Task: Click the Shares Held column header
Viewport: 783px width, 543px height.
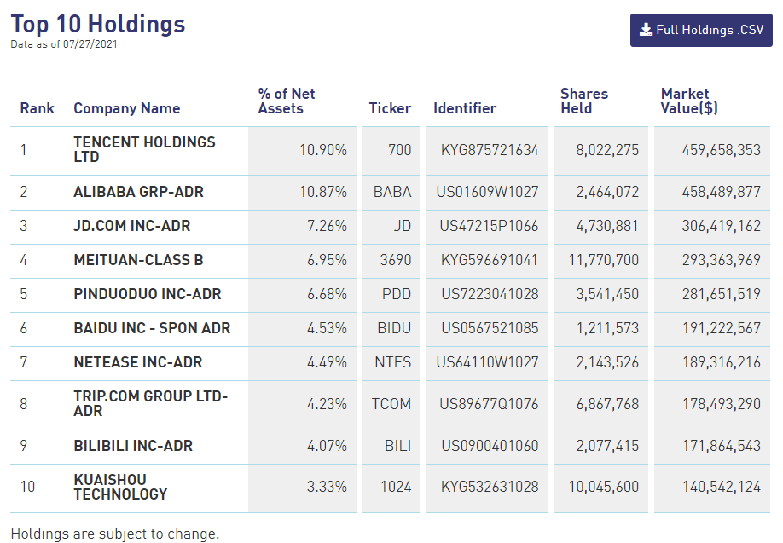Action: click(x=584, y=101)
